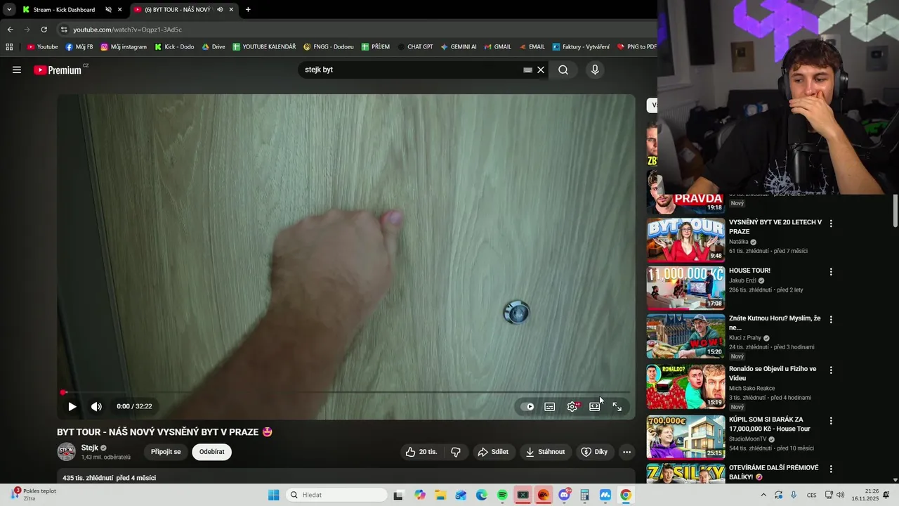This screenshot has height=506, width=899.
Task: Click the search magnifier button
Action: pos(563,70)
